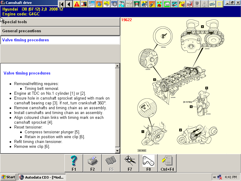Click the 'Timing belt removal.' line

point(42,88)
